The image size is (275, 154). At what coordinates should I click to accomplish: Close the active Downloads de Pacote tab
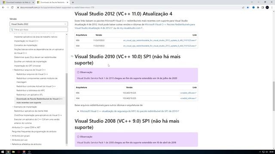(x=67, y=3)
